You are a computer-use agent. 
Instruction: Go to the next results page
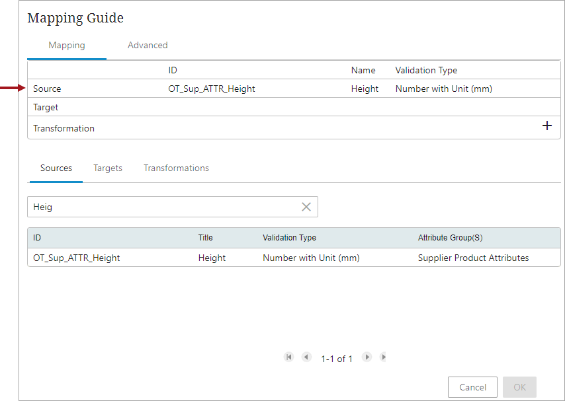367,357
